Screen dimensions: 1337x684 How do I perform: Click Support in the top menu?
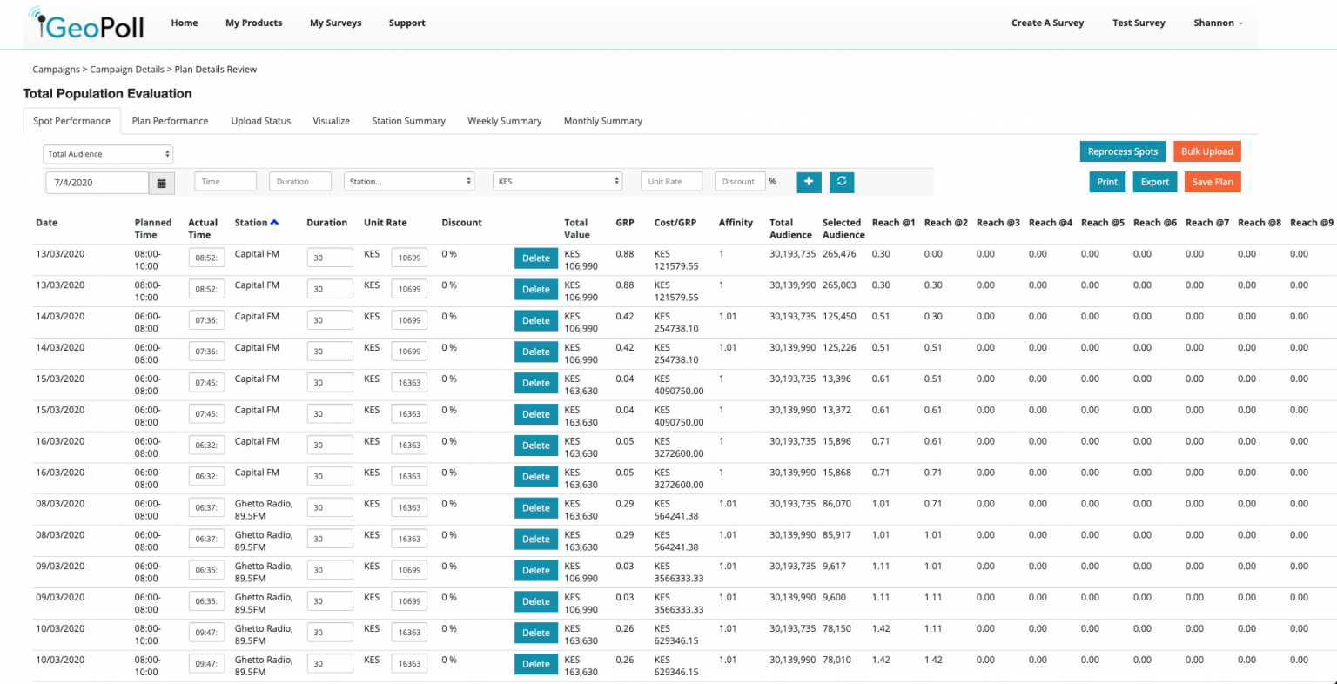[x=406, y=23]
